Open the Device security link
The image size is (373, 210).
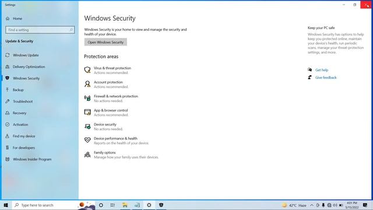click(x=105, y=124)
